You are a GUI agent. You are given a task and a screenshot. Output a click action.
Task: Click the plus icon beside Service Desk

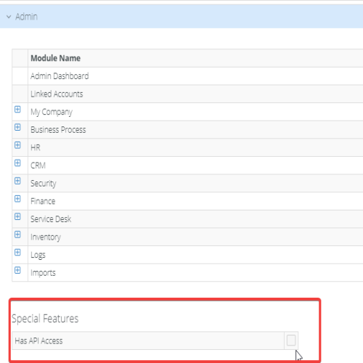[x=17, y=216]
